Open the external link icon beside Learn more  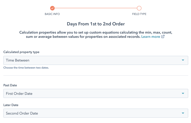[x=163, y=36]
